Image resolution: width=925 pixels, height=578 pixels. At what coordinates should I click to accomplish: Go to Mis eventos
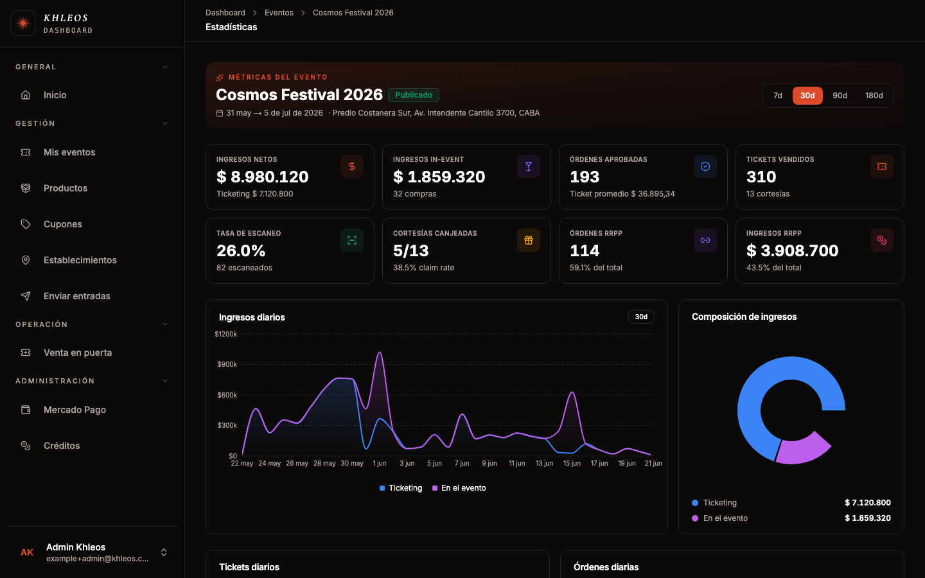click(x=92, y=152)
